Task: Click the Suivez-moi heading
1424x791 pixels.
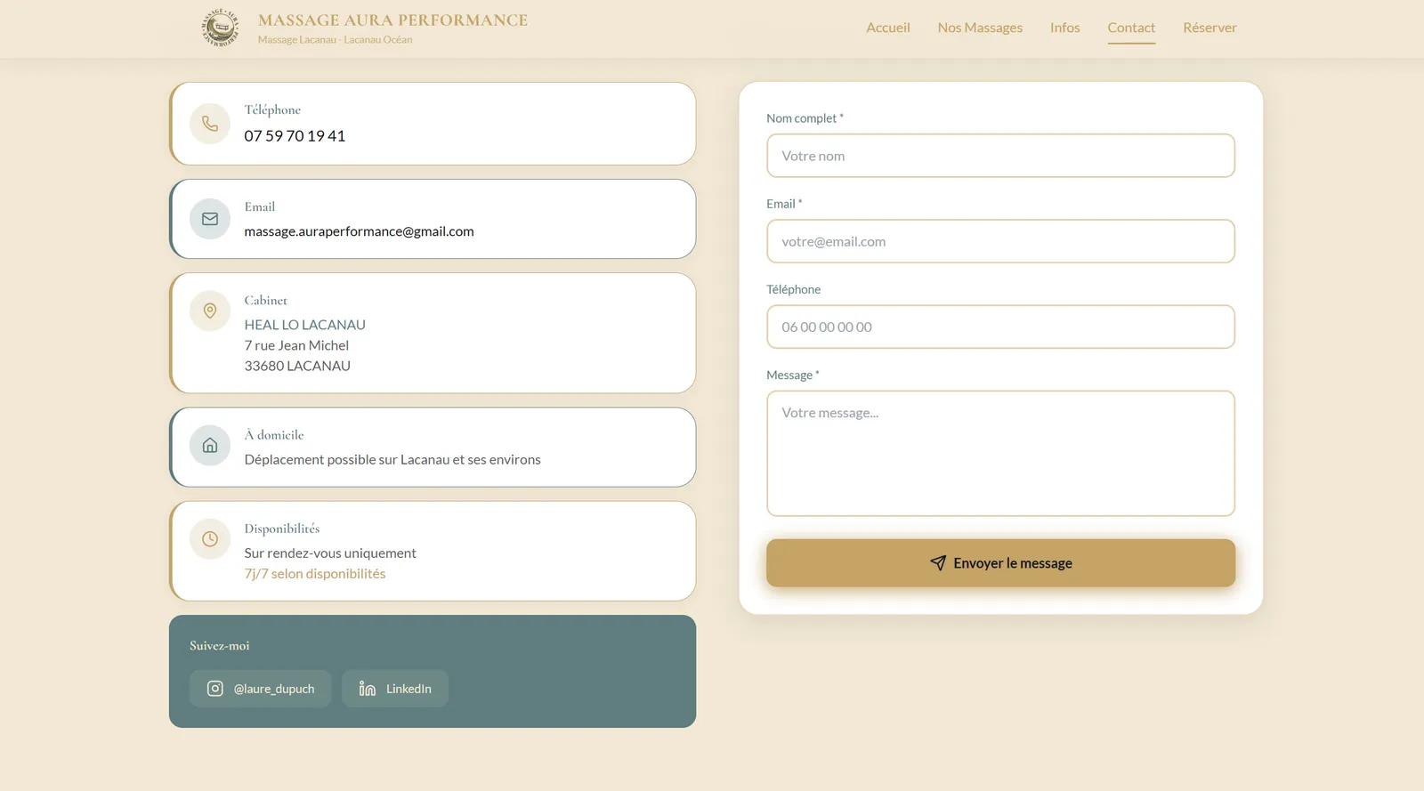Action: pyautogui.click(x=219, y=646)
